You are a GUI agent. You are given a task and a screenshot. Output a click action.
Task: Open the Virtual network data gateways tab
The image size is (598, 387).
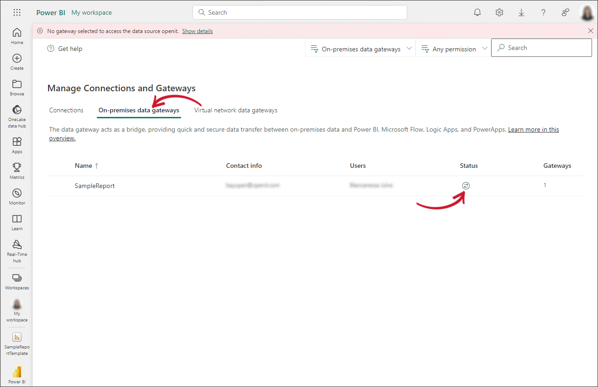click(x=235, y=110)
